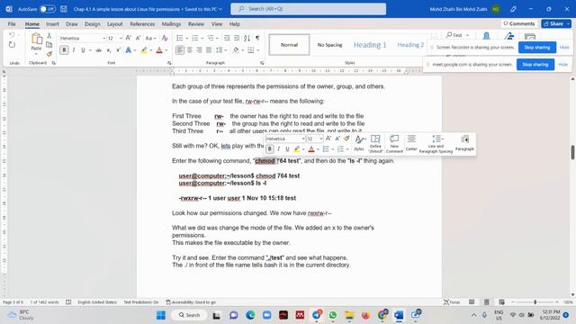576x324 pixels.
Task: Open Styles dropdown in floating mini toolbar
Action: click(x=359, y=143)
